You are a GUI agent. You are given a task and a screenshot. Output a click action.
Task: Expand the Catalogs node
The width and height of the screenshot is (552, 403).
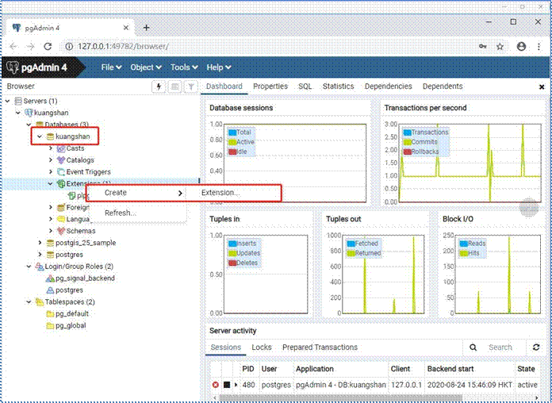tap(51, 160)
